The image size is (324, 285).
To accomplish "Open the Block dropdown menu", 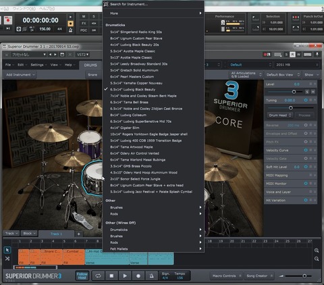I will [x=29, y=234].
